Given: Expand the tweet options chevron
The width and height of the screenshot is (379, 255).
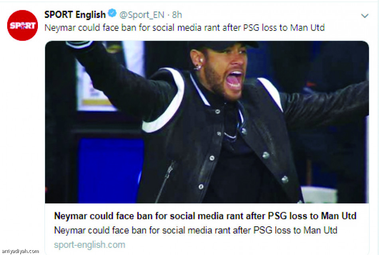Looking at the screenshot, I should (364, 16).
